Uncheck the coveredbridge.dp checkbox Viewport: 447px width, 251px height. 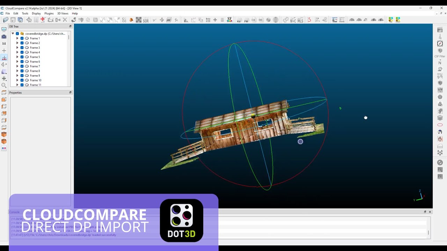(x=17, y=34)
